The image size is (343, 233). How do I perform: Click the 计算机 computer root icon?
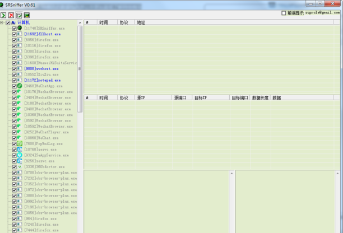(13, 22)
